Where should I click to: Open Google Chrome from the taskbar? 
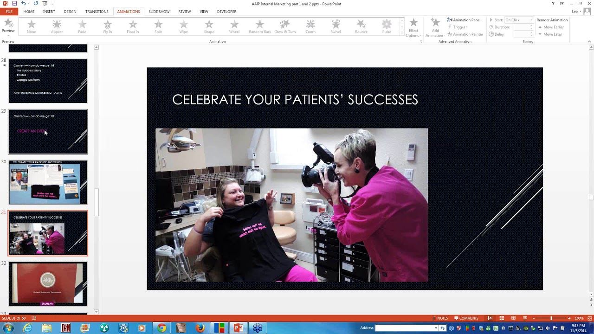click(161, 328)
